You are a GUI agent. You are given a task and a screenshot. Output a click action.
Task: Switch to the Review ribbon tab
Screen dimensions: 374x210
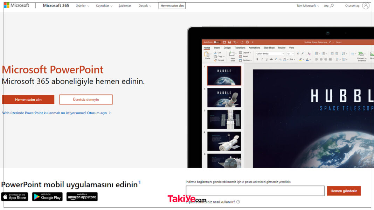(x=282, y=48)
